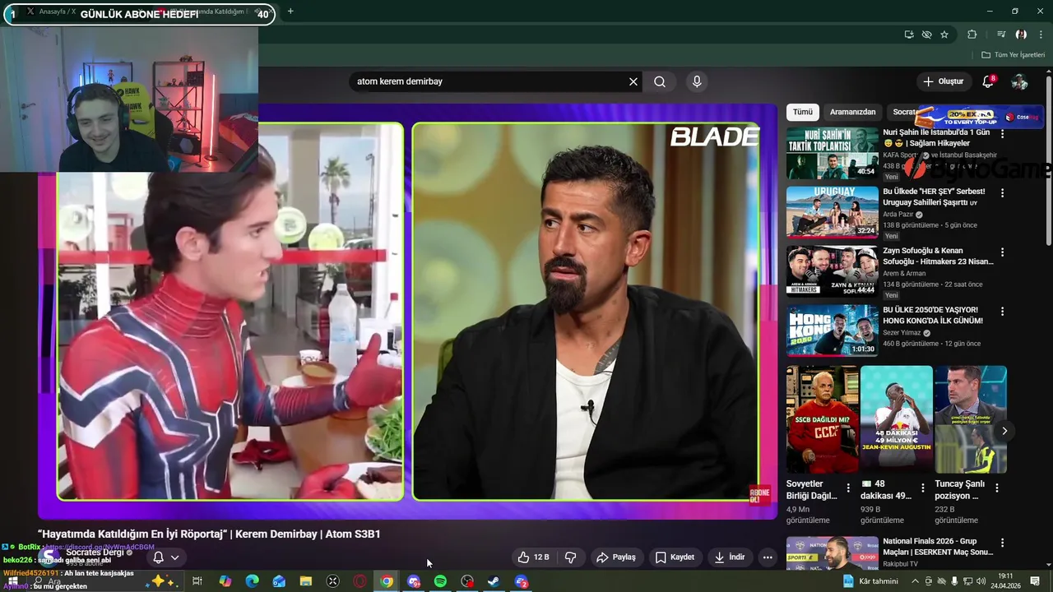Image resolution: width=1053 pixels, height=592 pixels.
Task: Dislike the video with thumbs down
Action: pyautogui.click(x=571, y=557)
